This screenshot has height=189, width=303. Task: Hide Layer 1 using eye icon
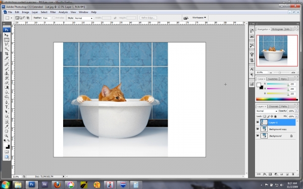coord(258,122)
